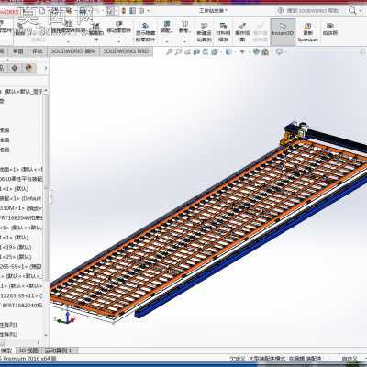Click 显示隐藏的零部件 tool
This screenshot has height=367, width=367.
click(x=146, y=32)
